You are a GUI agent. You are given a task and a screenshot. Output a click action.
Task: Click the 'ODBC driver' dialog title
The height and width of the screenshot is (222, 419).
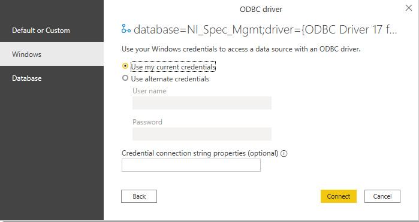coord(261,10)
